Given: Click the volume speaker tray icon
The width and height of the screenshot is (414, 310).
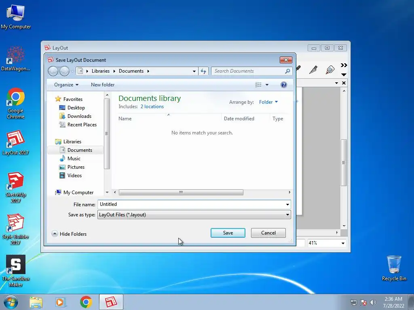Looking at the screenshot, I should (x=373, y=302).
